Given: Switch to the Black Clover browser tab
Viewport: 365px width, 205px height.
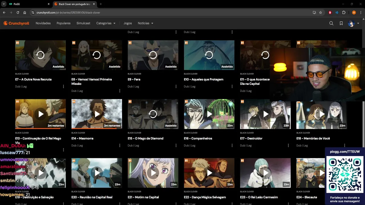Looking at the screenshot, I should 74,4.
